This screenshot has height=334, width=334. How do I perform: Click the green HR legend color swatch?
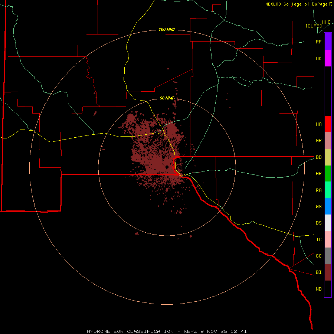point(328,174)
